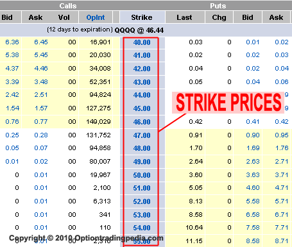
Task: Select call ask 0.77
Action: point(41,122)
